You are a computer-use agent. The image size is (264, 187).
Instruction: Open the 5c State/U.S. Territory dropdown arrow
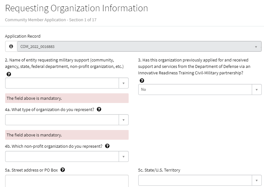tap(256, 180)
